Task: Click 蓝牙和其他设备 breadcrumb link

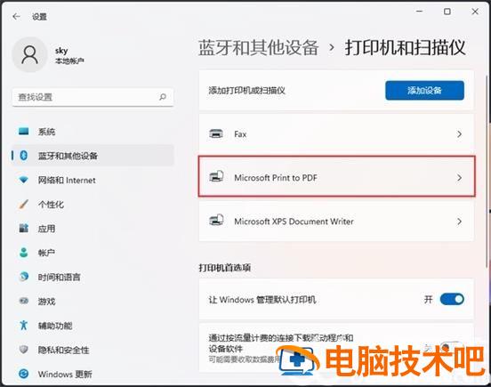Action: [x=259, y=47]
